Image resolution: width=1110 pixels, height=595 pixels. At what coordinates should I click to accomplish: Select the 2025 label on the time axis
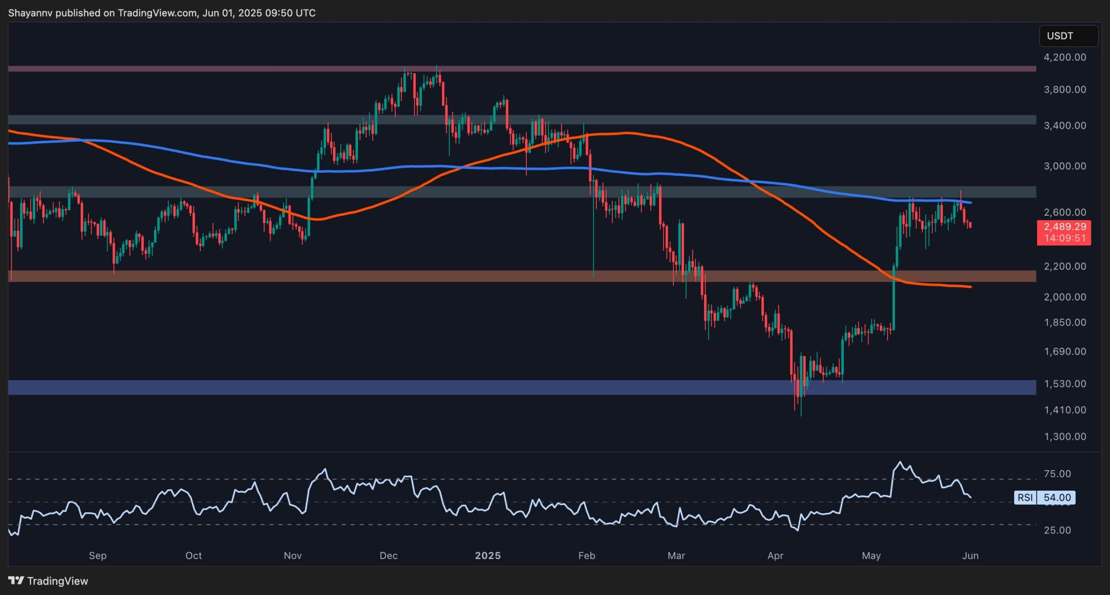click(489, 556)
